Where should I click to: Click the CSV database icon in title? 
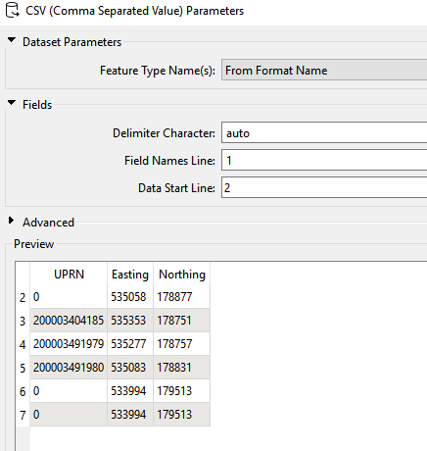coord(13,10)
